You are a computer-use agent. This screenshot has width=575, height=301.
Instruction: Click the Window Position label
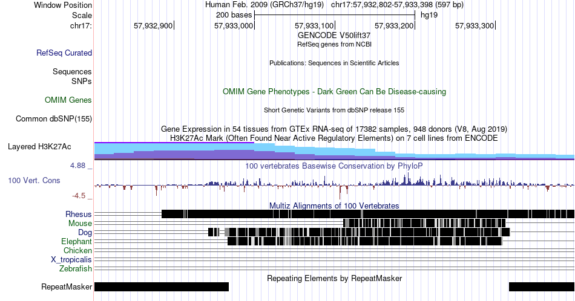(x=63, y=5)
